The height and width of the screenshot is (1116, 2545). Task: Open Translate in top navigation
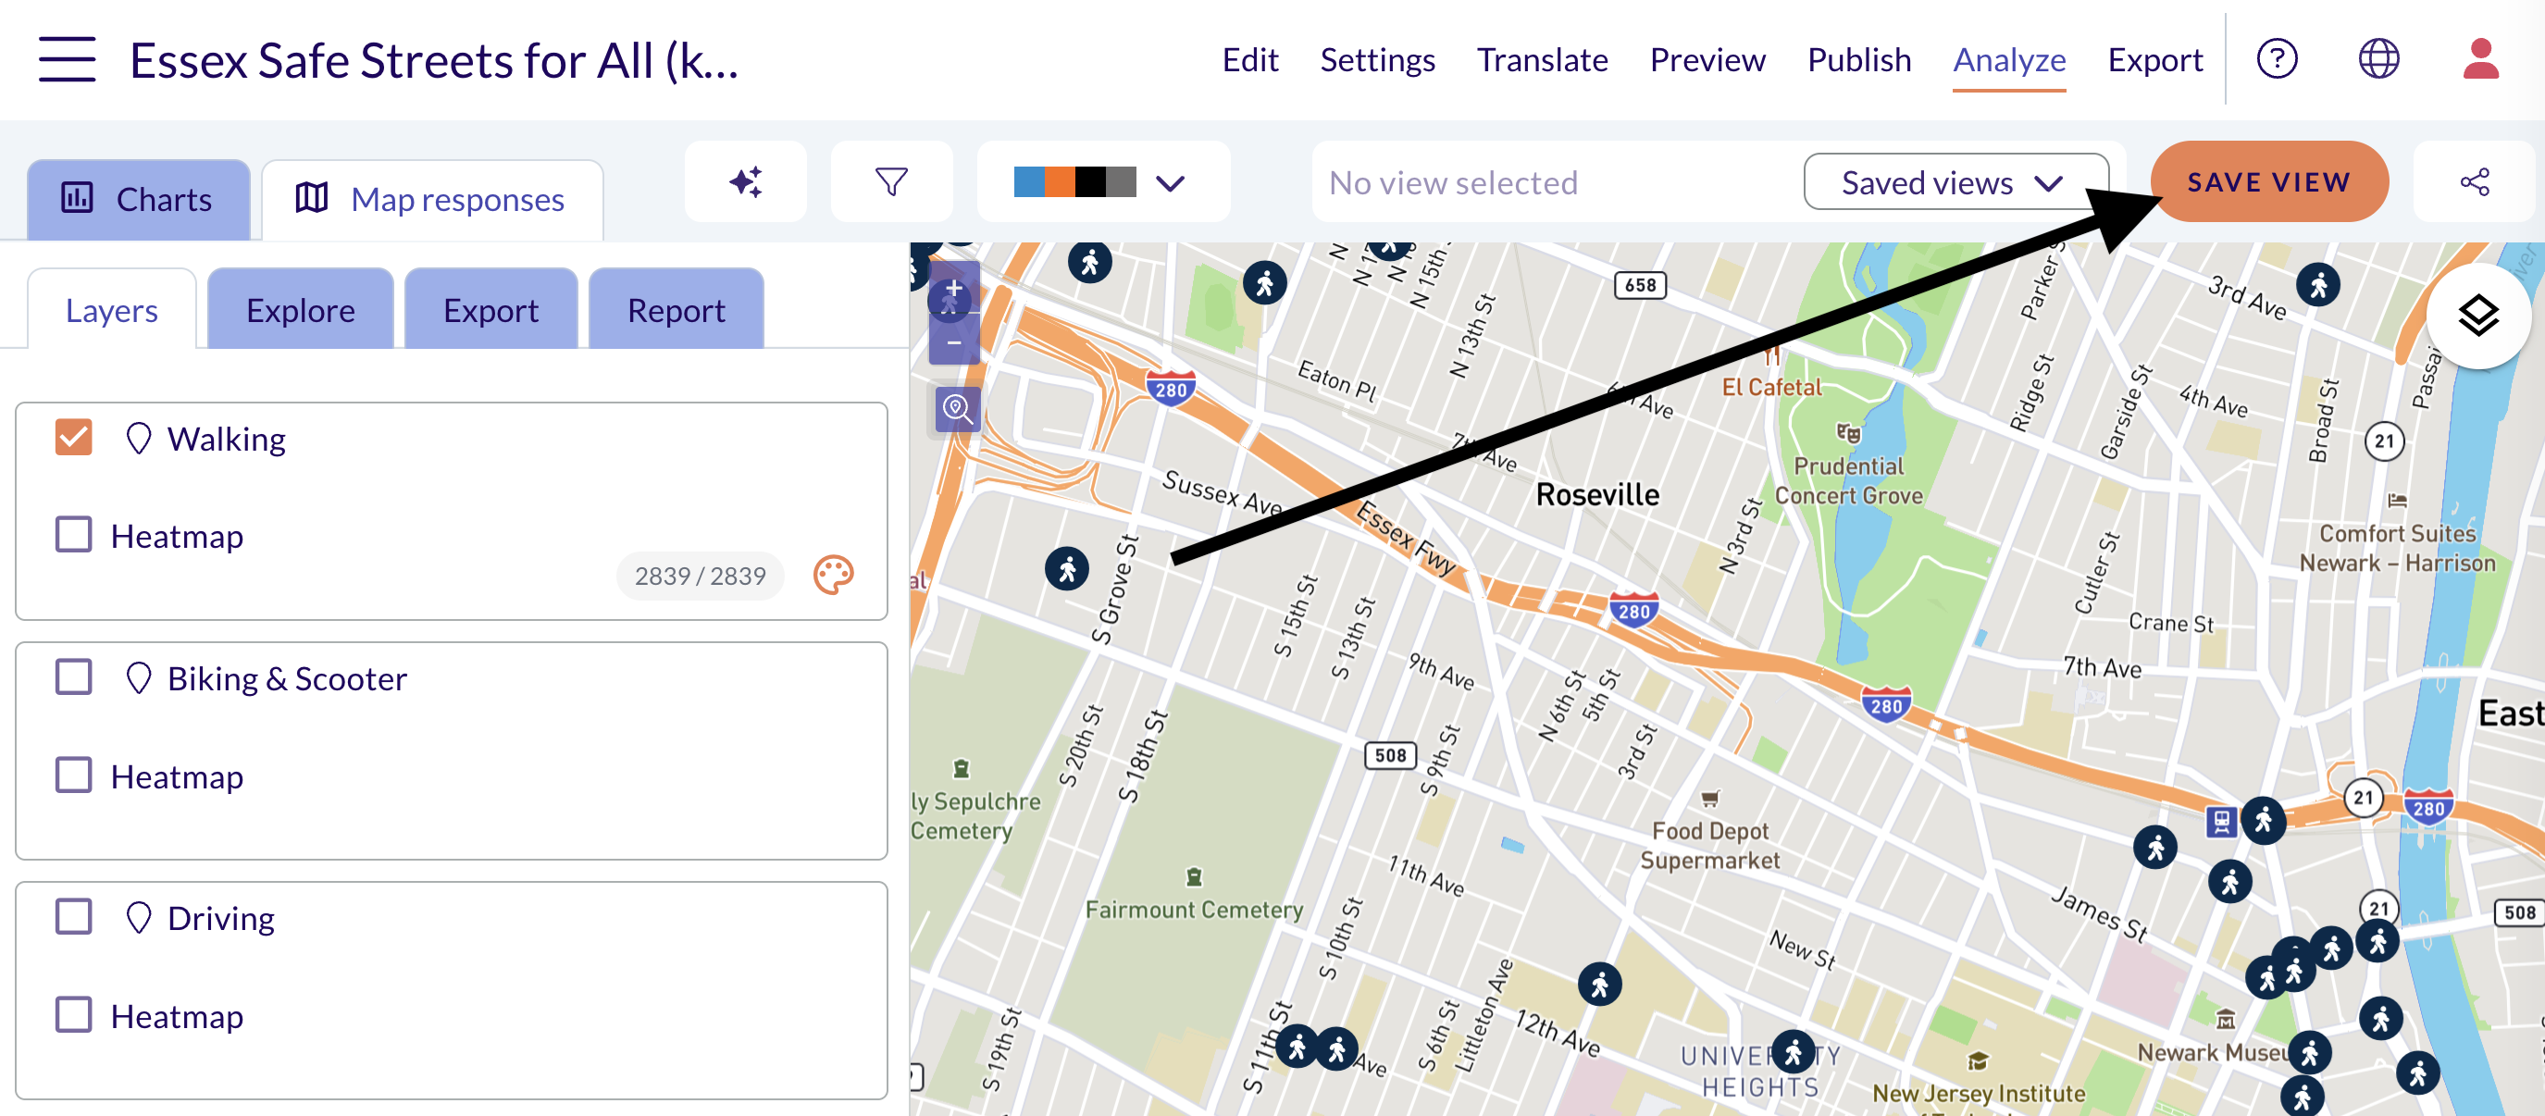click(x=1542, y=59)
